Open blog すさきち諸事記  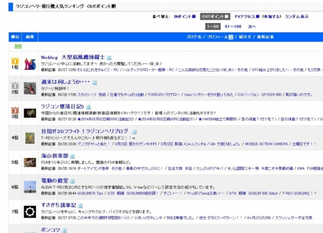(59, 205)
